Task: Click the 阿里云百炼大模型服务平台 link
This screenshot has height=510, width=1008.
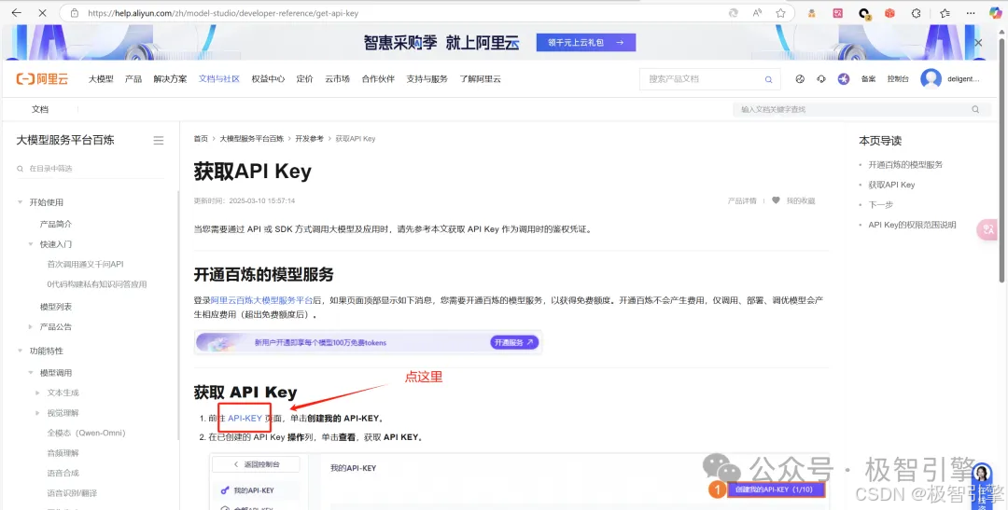Action: click(x=261, y=300)
